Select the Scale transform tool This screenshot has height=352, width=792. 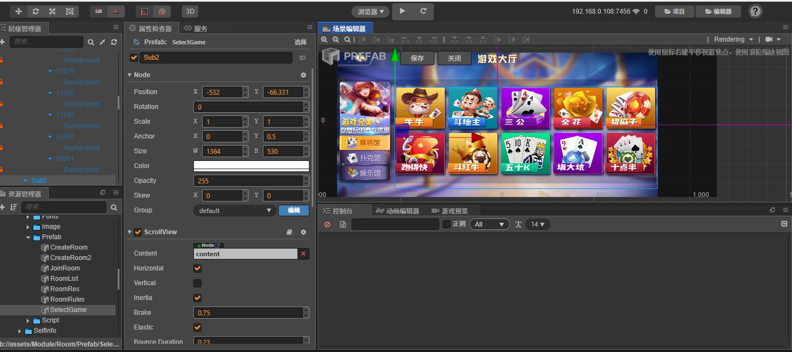click(x=53, y=11)
